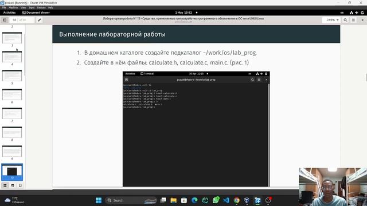Open Google Chrome from taskbar
The height and width of the screenshot is (206, 367).
pos(237,200)
